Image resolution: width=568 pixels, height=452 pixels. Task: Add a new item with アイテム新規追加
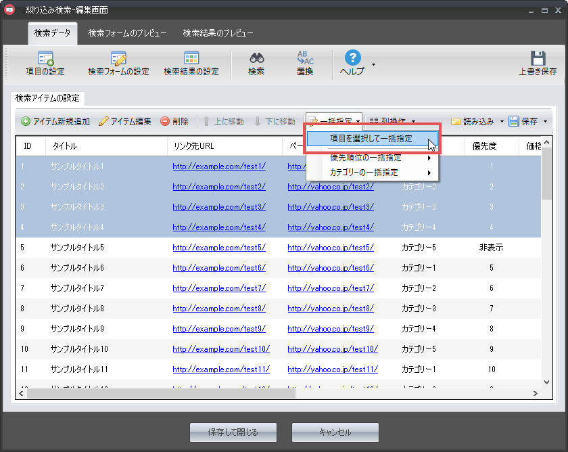pos(55,122)
